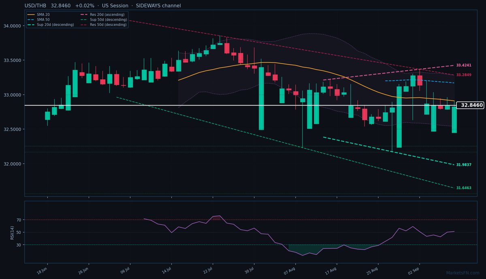
Task: Click the 33.2849 resistance level label
Action: [x=464, y=75]
